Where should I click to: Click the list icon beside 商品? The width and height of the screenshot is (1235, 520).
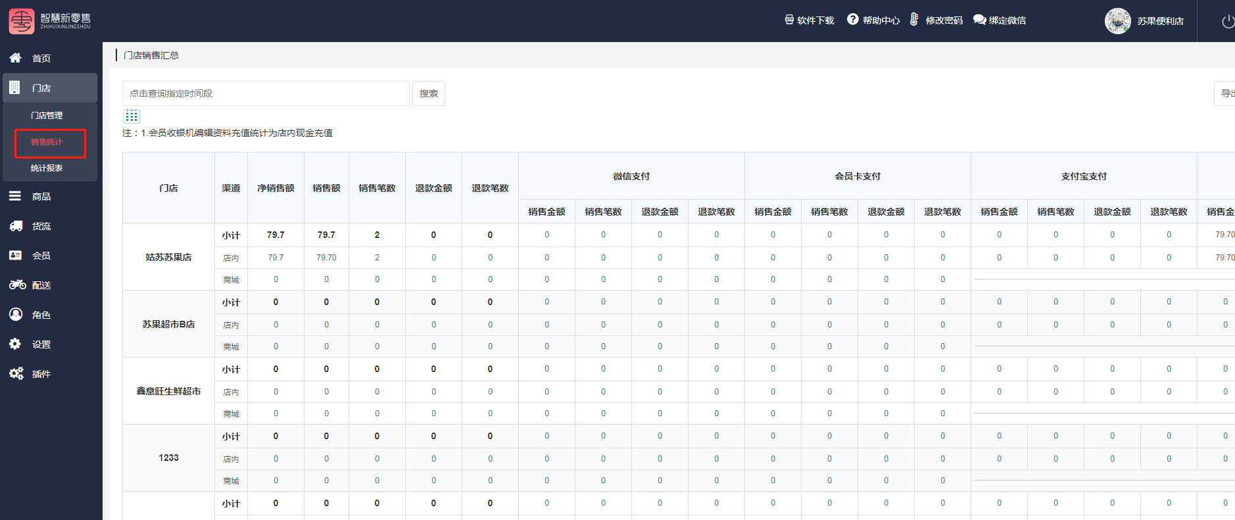click(15, 196)
